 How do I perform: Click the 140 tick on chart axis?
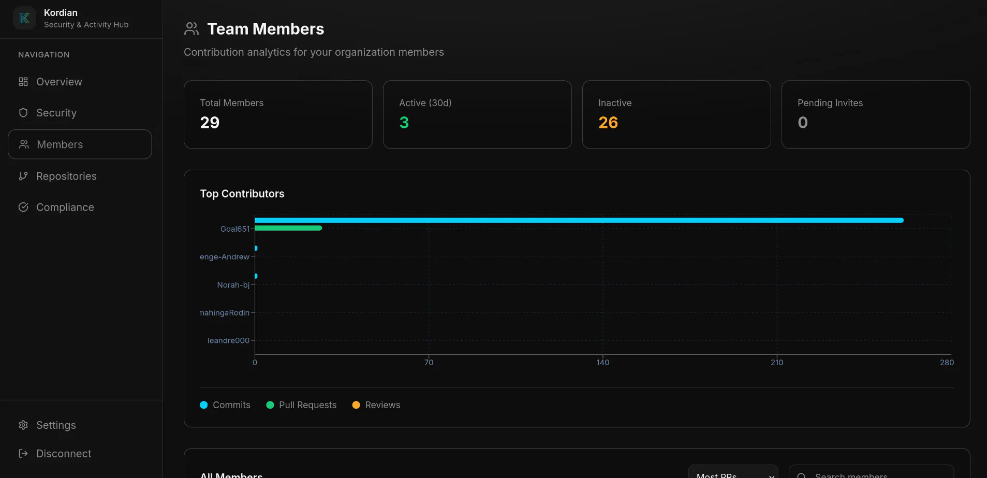pyautogui.click(x=602, y=363)
